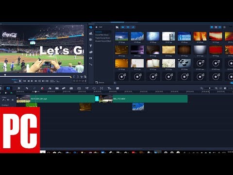Viewport: 233px width, 175px height.
Task: Click the Import Media Files icon
Action: tap(117, 27)
